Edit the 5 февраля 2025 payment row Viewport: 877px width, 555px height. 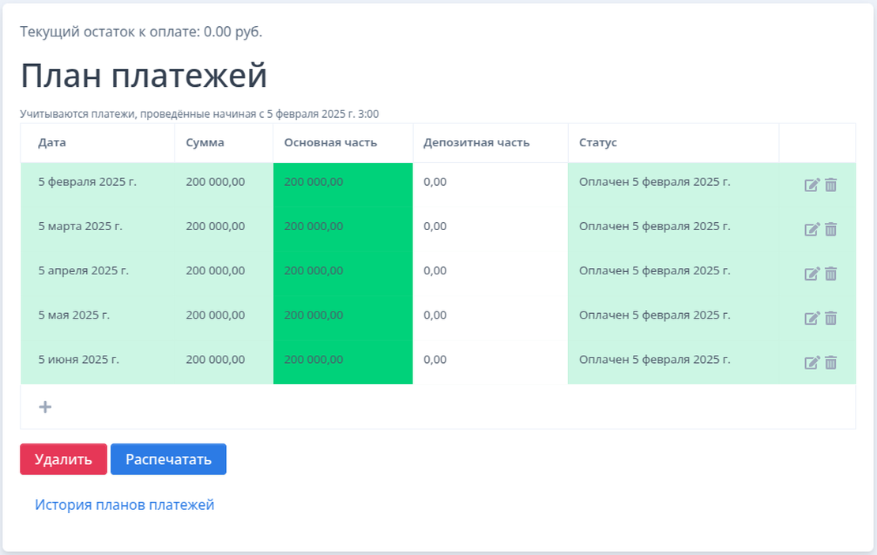click(x=811, y=185)
